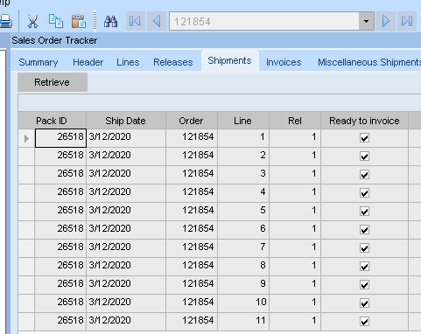
Task: Click the Paste clipboard icon
Action: coord(79,21)
